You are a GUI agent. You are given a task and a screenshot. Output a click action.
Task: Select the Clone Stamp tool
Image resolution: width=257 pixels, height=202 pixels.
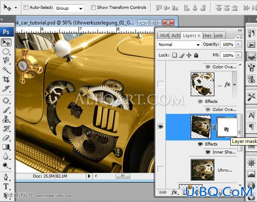coord(6,119)
